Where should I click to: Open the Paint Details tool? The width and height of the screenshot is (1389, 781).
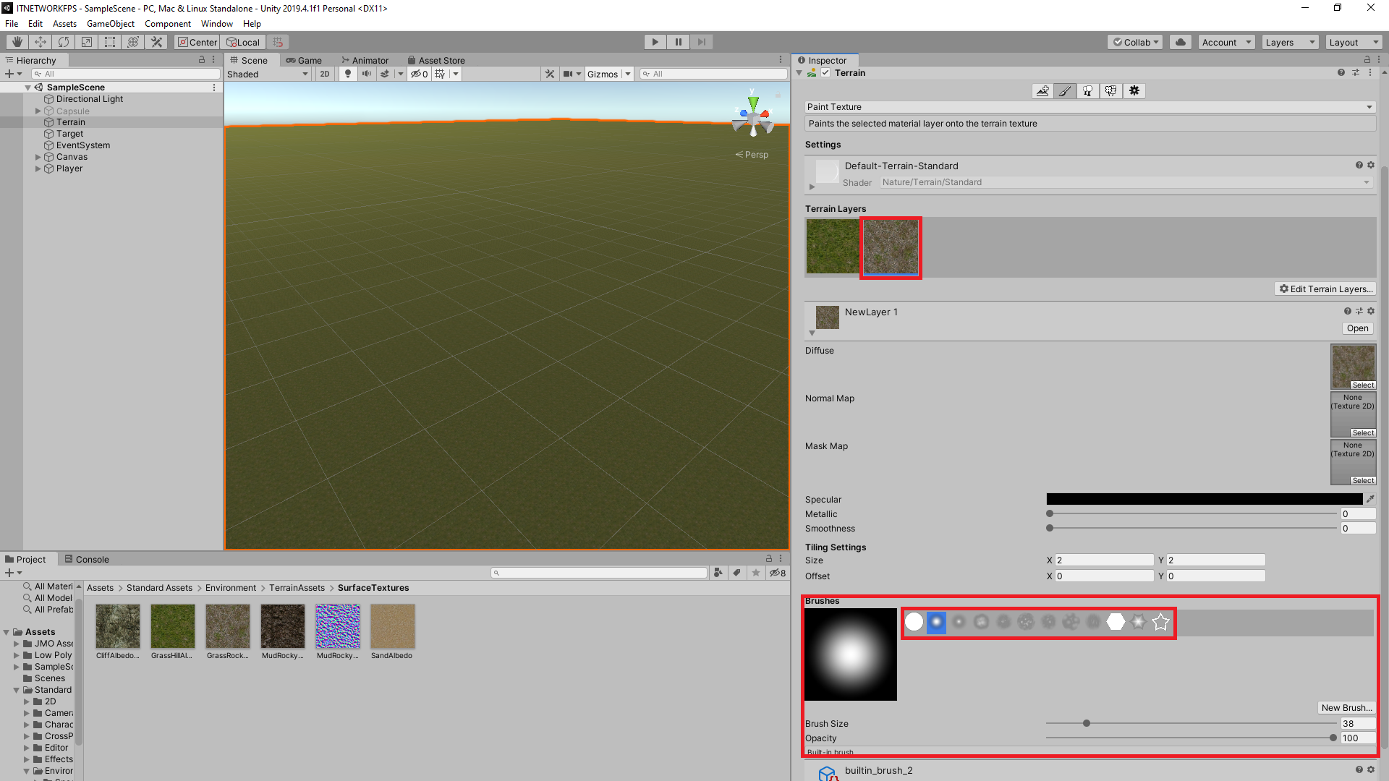coord(1111,90)
